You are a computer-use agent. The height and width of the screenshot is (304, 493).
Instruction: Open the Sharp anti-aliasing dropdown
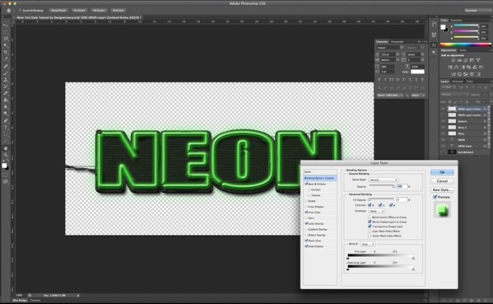click(x=418, y=95)
